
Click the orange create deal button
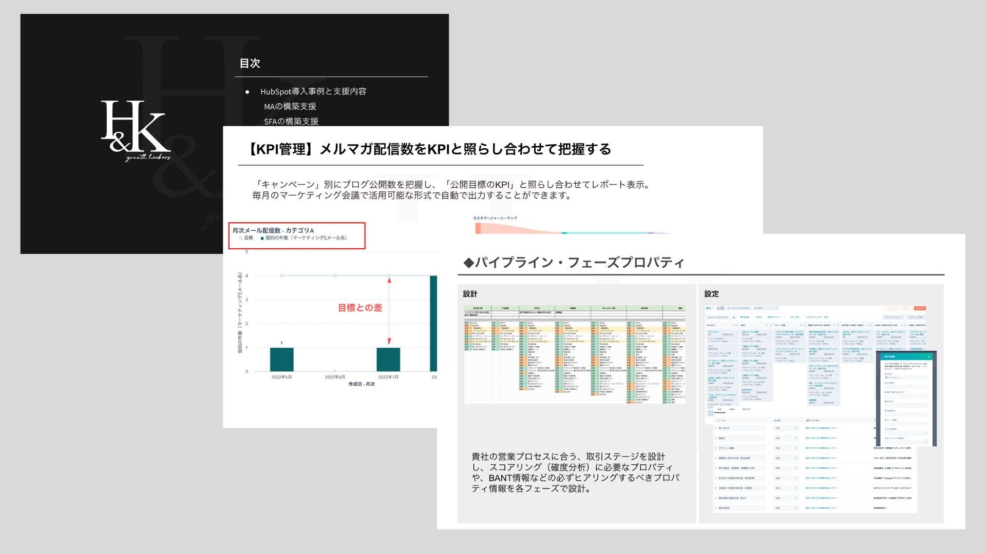point(920,308)
